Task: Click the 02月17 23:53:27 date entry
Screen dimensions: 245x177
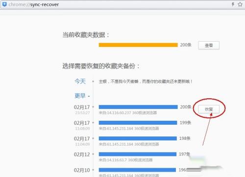Action: tap(82, 110)
